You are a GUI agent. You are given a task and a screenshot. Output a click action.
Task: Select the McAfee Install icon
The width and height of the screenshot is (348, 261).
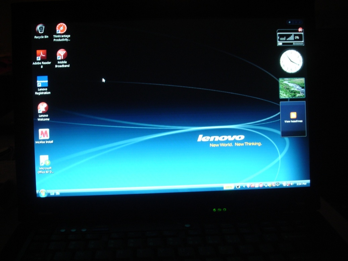click(44, 136)
